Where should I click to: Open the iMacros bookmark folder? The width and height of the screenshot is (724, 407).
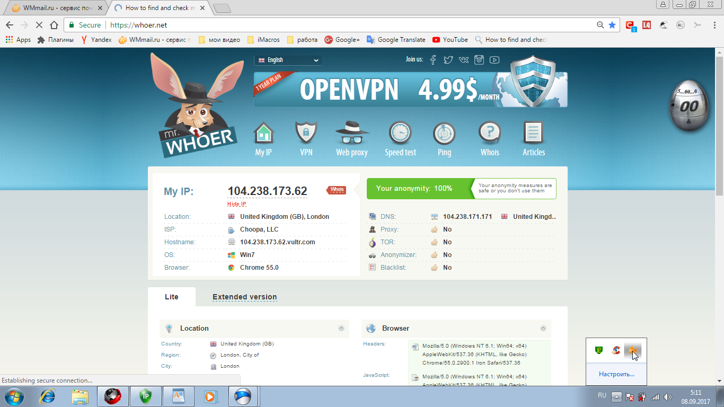point(263,40)
